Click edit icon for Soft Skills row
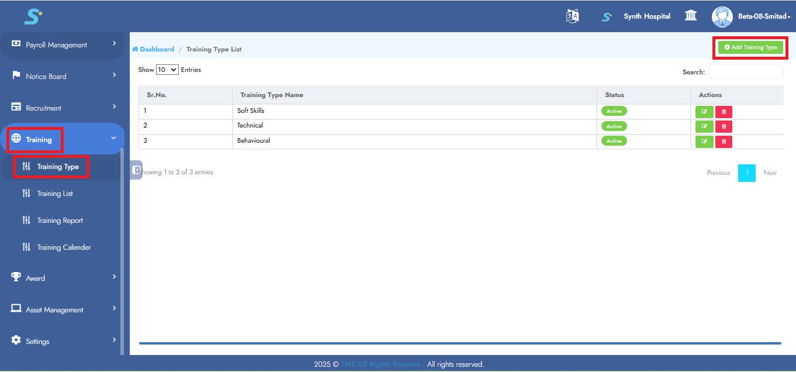Screen dimensions: 796x372 (x=704, y=112)
